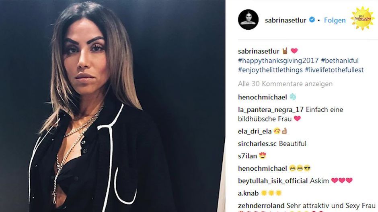The height and width of the screenshot is (212, 378).
Task: Open the #bethankful hashtag
Action: coord(340,61)
